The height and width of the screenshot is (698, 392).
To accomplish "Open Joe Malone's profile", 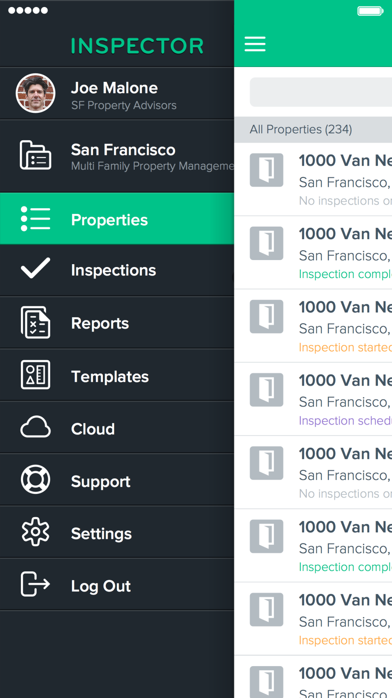I will (114, 93).
